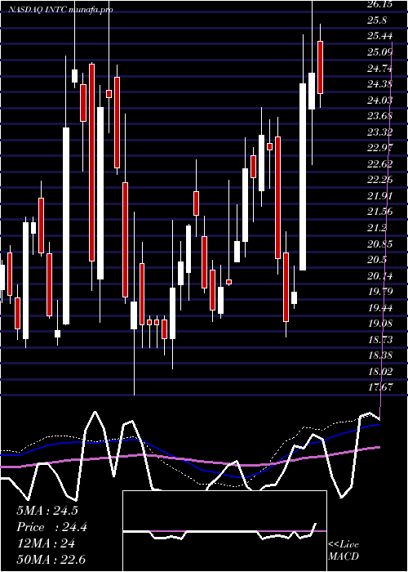Click the 50MA : 22.6 indicator text
This screenshot has width=408, height=572.
[x=51, y=560]
